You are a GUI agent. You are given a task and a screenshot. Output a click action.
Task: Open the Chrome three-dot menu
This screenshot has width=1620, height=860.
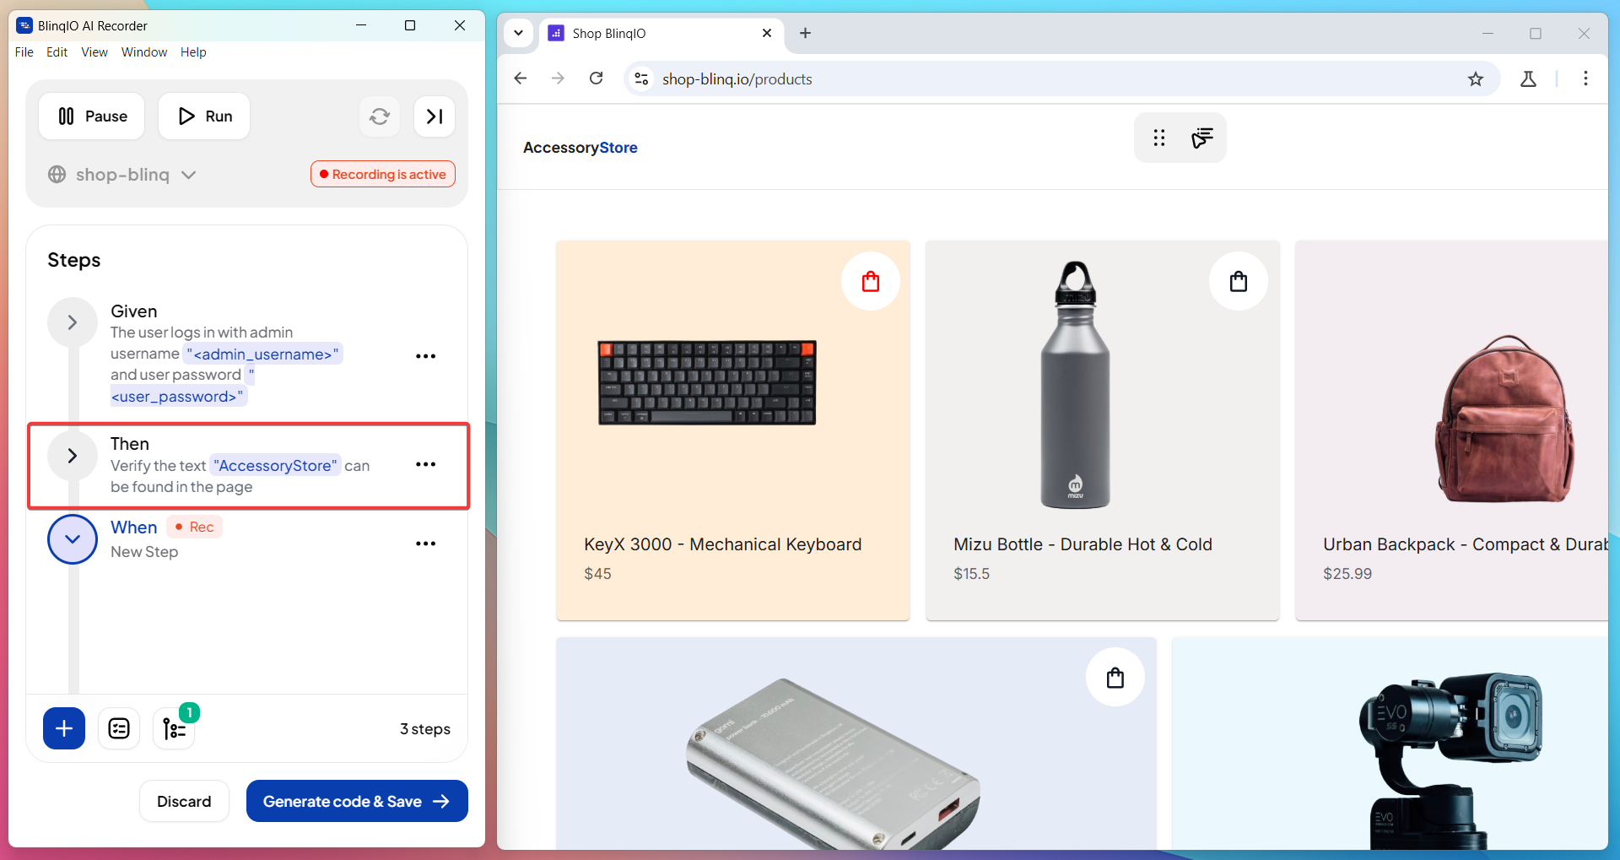coord(1585,78)
